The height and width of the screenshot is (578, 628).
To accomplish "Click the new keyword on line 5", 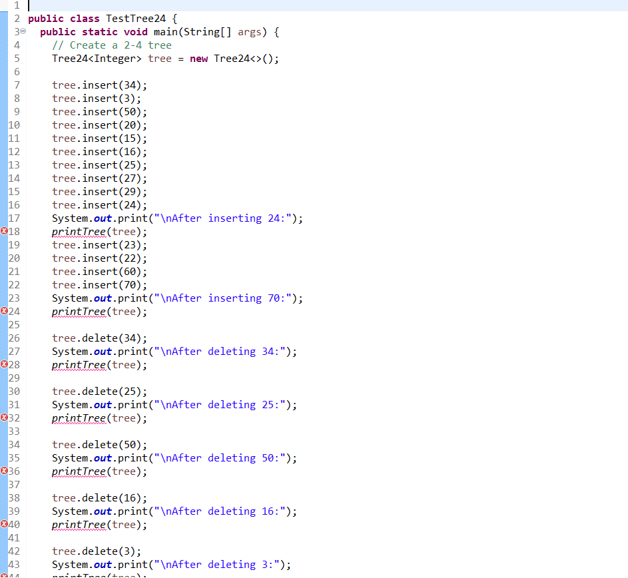I will [x=198, y=58].
